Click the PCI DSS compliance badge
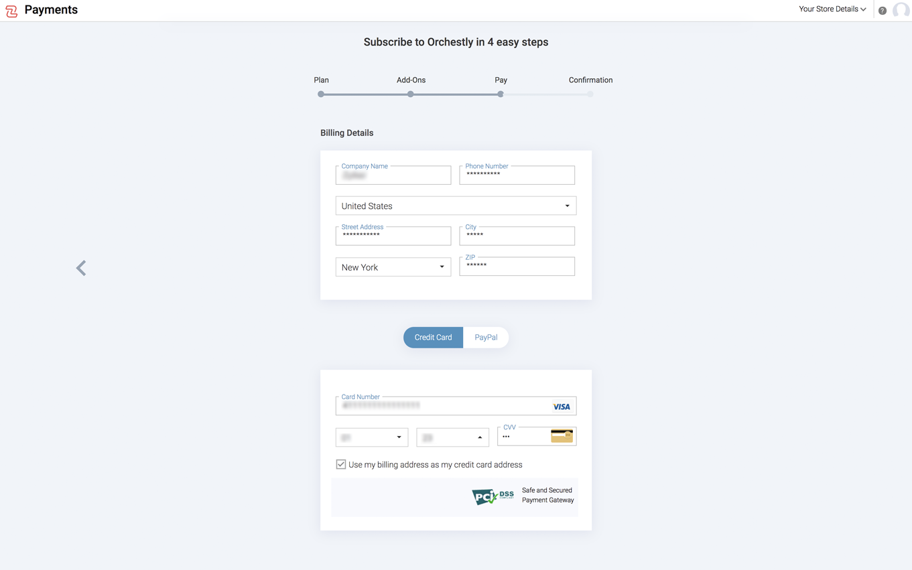This screenshot has width=912, height=570. [493, 496]
